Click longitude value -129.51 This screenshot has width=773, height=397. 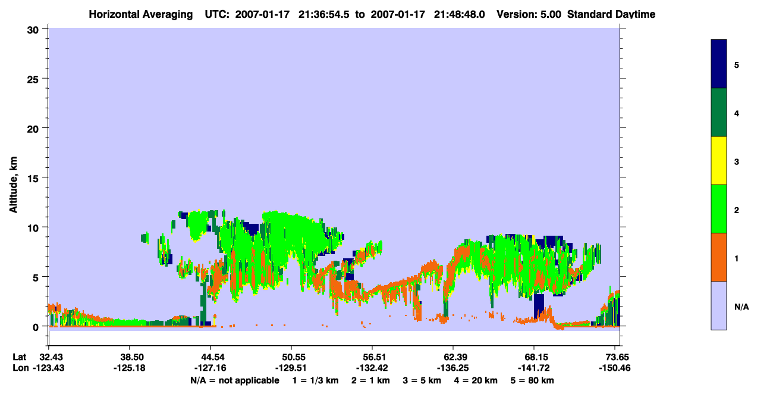point(291,368)
